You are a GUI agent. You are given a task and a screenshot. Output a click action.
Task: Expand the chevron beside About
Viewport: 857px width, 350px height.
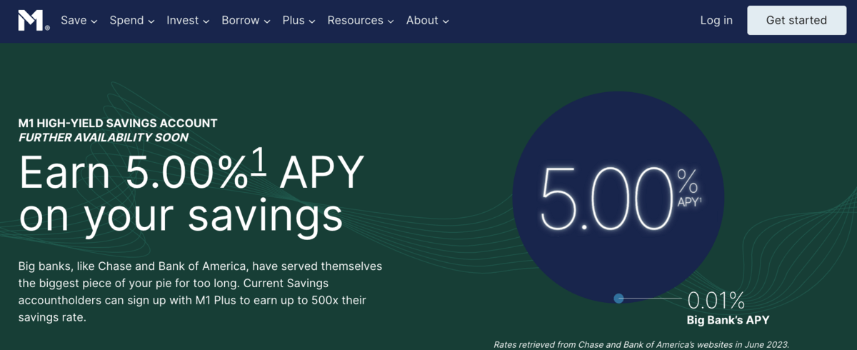tap(446, 21)
